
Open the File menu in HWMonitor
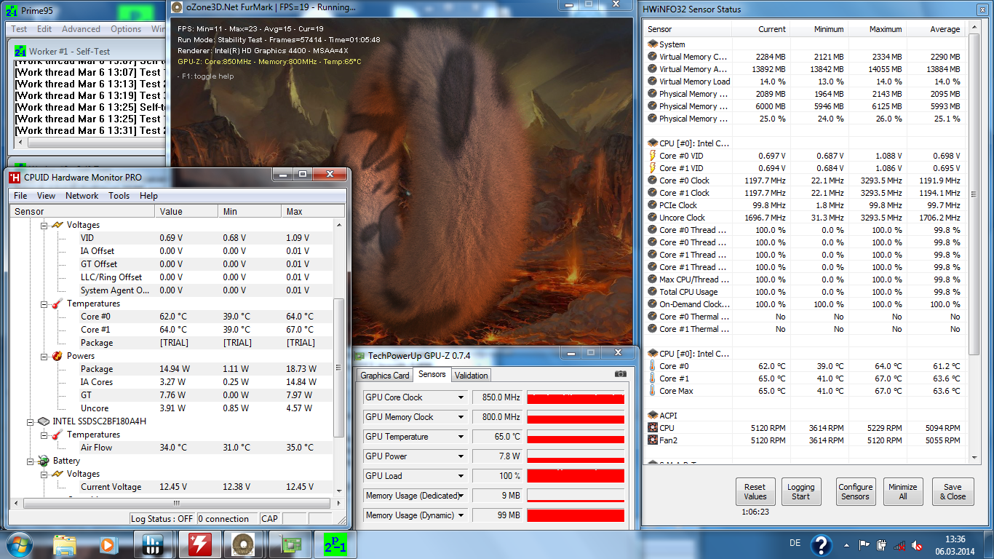pos(20,196)
